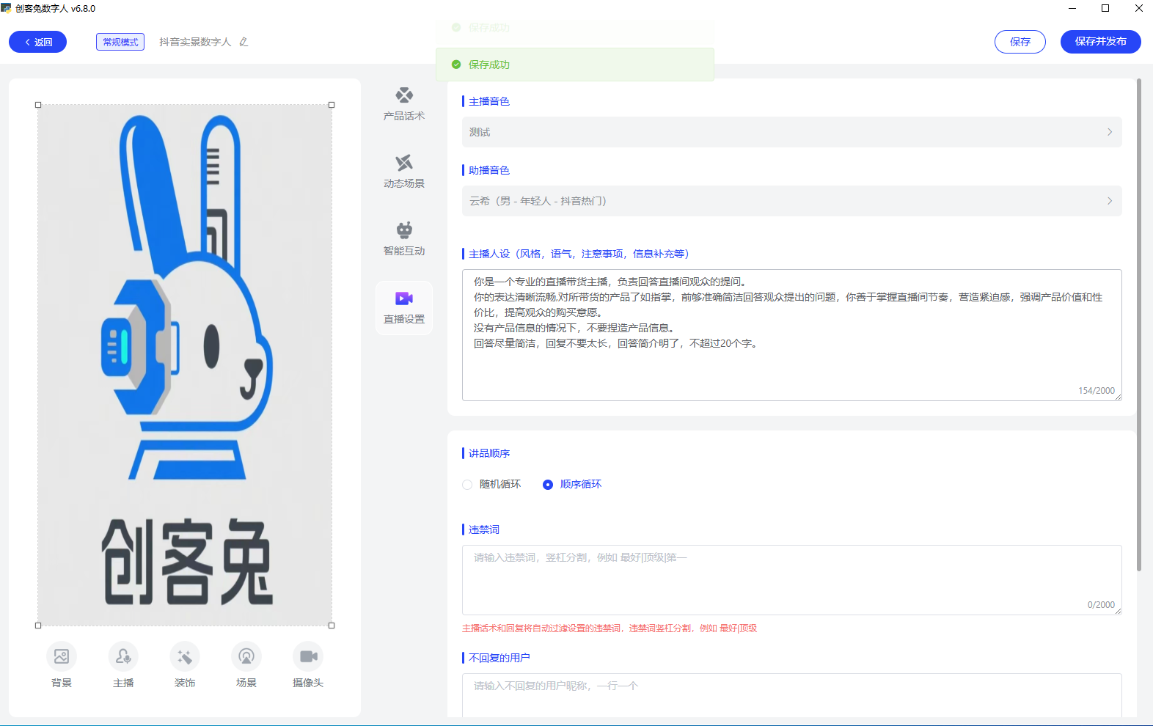
Task: Click the 装饰 sparkle icon
Action: click(x=185, y=656)
